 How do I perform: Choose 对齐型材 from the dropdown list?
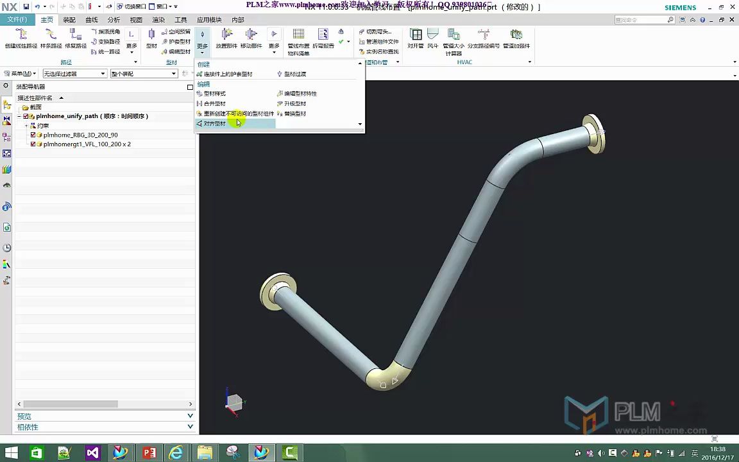235,123
